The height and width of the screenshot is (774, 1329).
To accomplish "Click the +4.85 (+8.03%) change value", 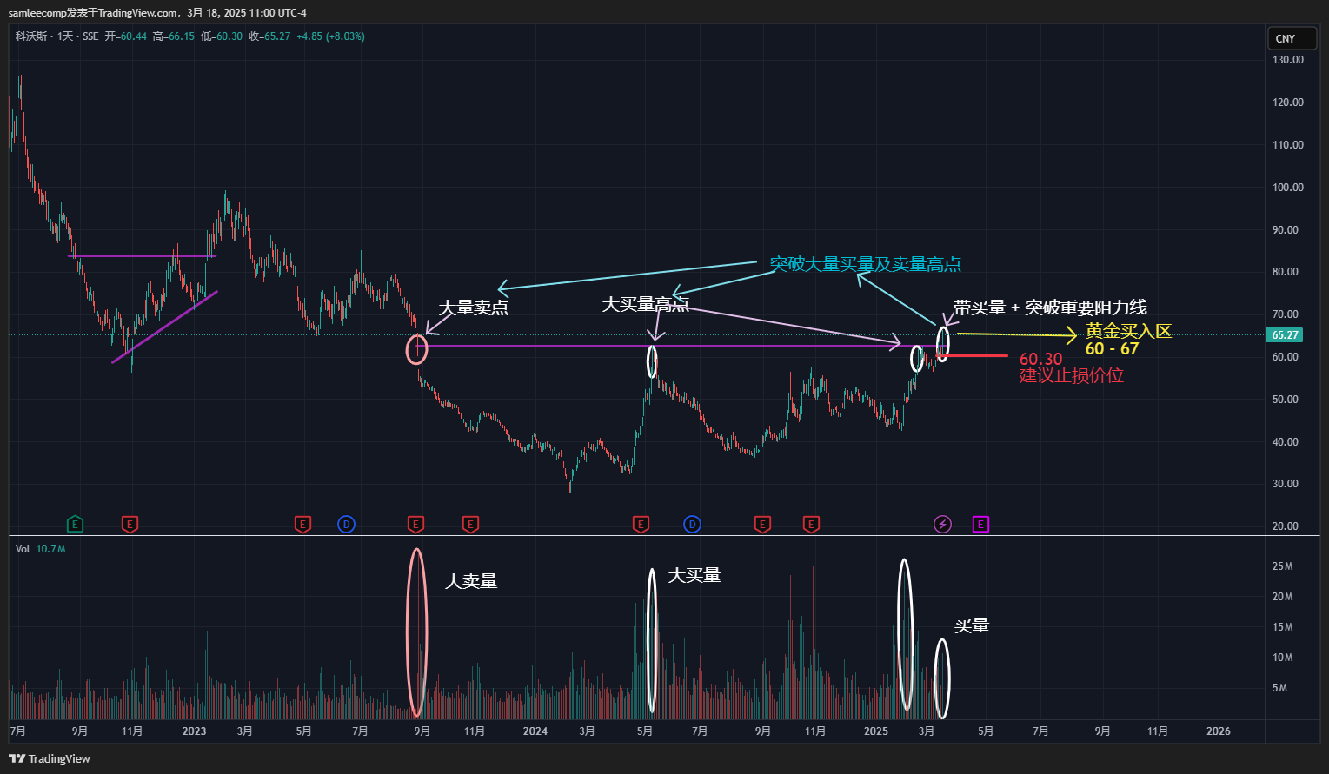I will pyautogui.click(x=330, y=36).
